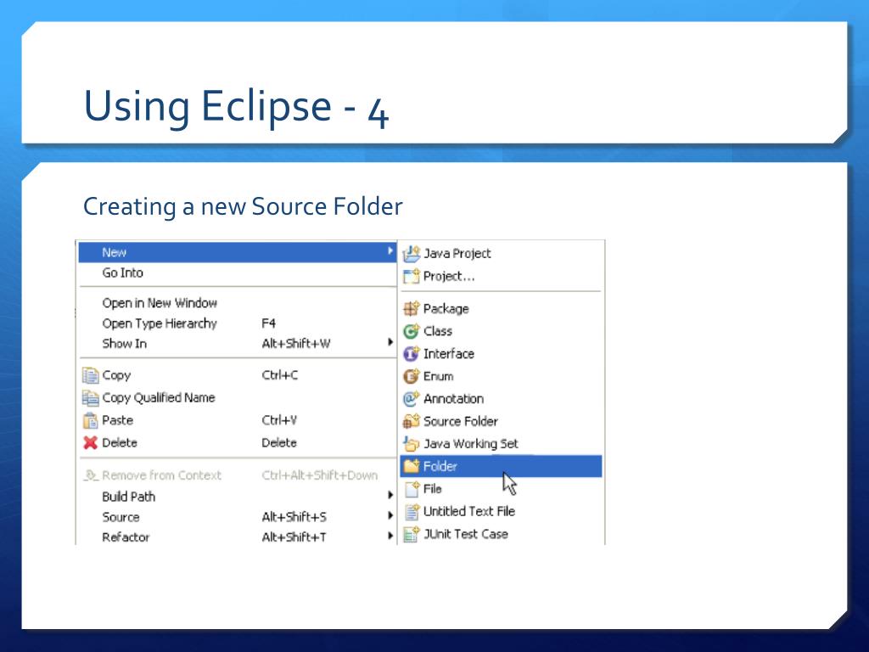Select Open in New Window
Screen dimensions: 869x652
coord(238,303)
